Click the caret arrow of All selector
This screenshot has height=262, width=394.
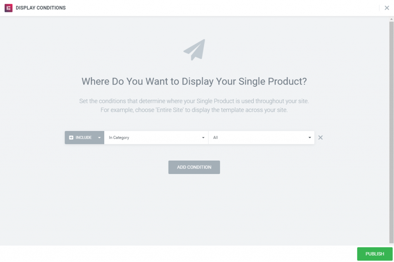[310, 138]
